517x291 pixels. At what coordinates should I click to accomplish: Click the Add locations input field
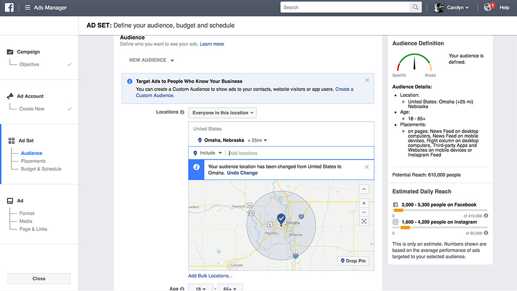click(x=300, y=153)
